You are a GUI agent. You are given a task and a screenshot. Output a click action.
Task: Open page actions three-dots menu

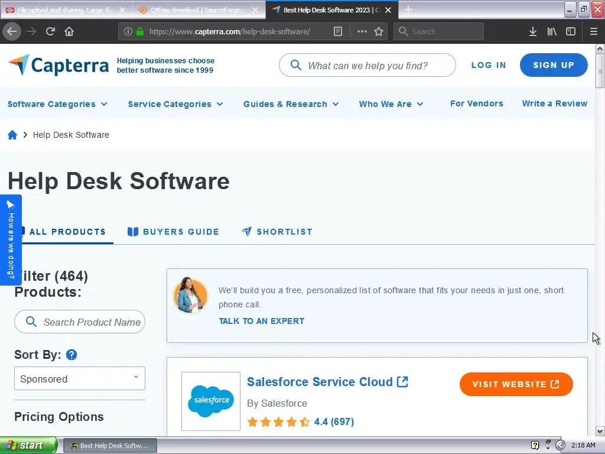(362, 31)
